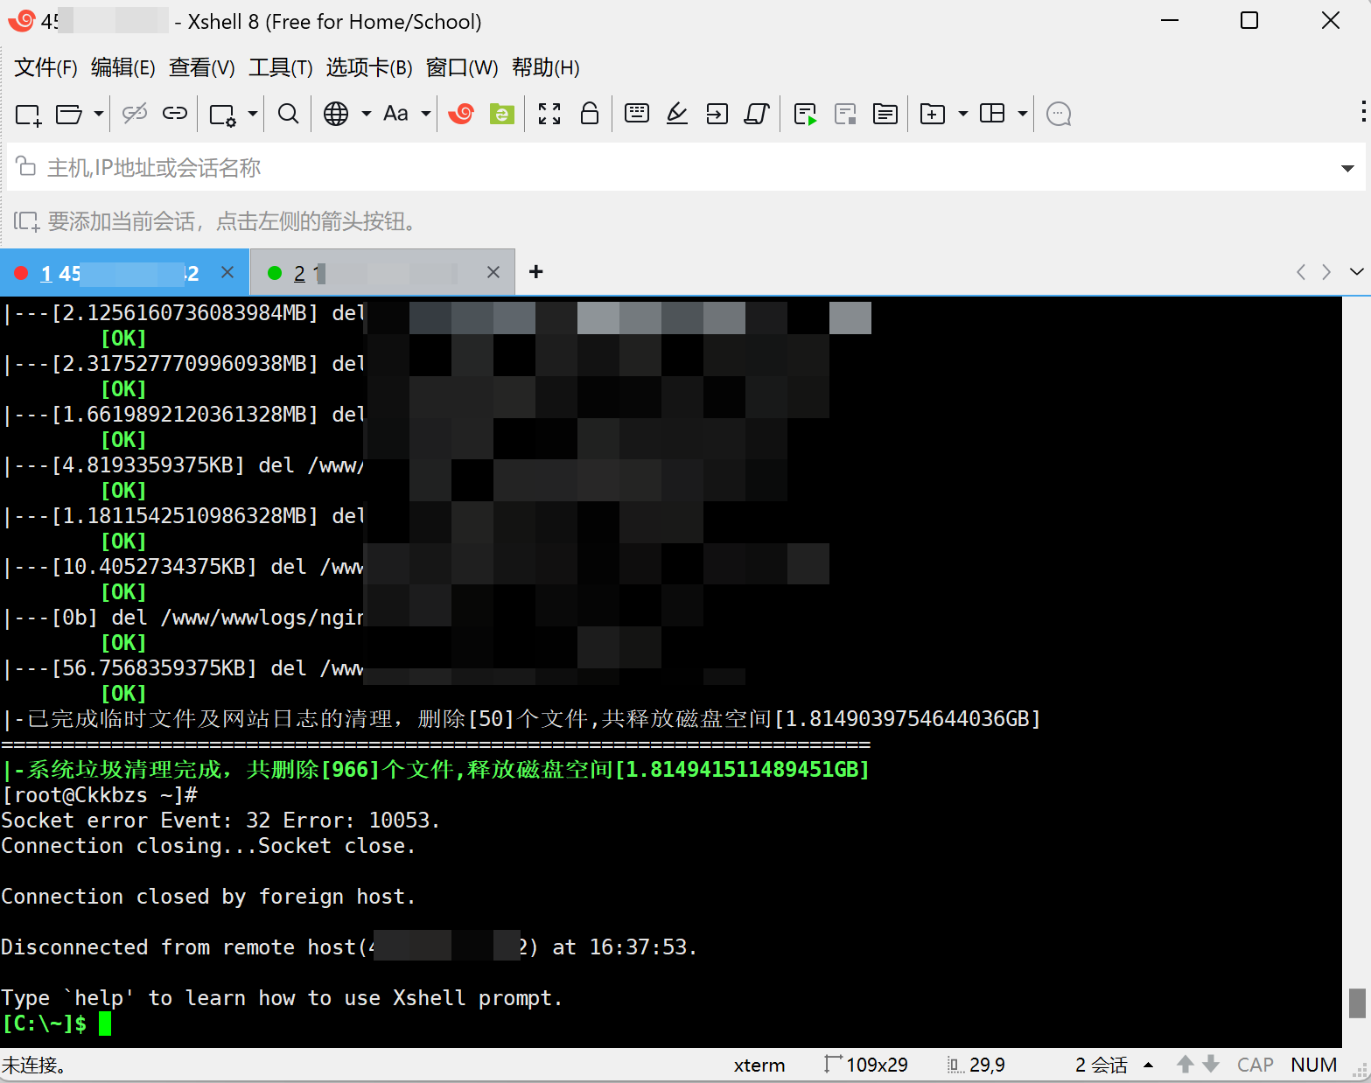Screen dimensions: 1371x1083
Task: Open the Find magnifier tool
Action: click(288, 114)
